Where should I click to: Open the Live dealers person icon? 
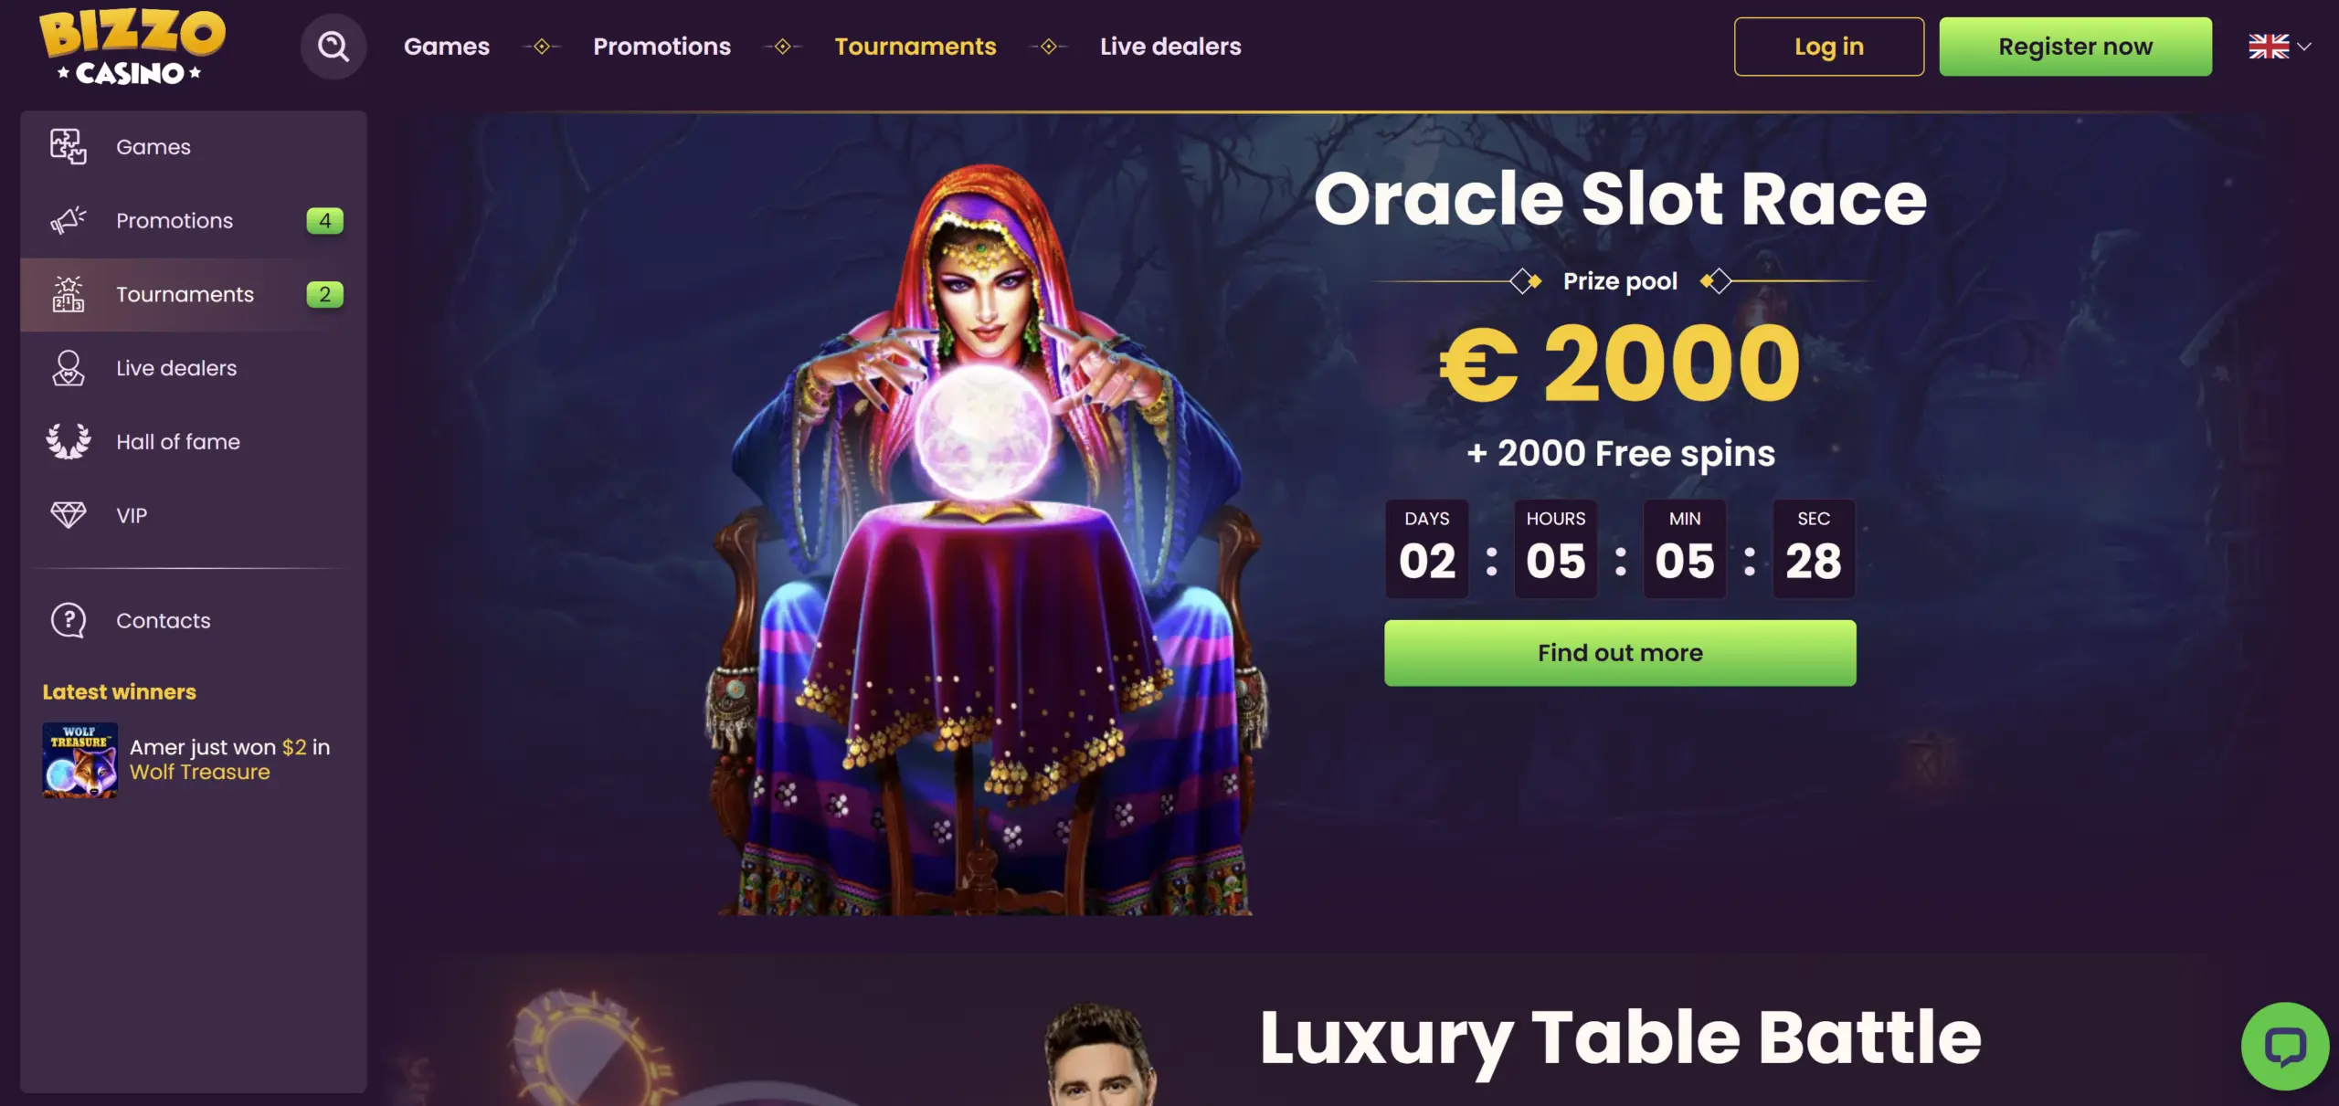pyautogui.click(x=69, y=368)
